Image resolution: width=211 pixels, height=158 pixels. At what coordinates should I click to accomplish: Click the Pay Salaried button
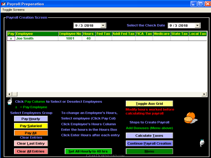pos(31,126)
